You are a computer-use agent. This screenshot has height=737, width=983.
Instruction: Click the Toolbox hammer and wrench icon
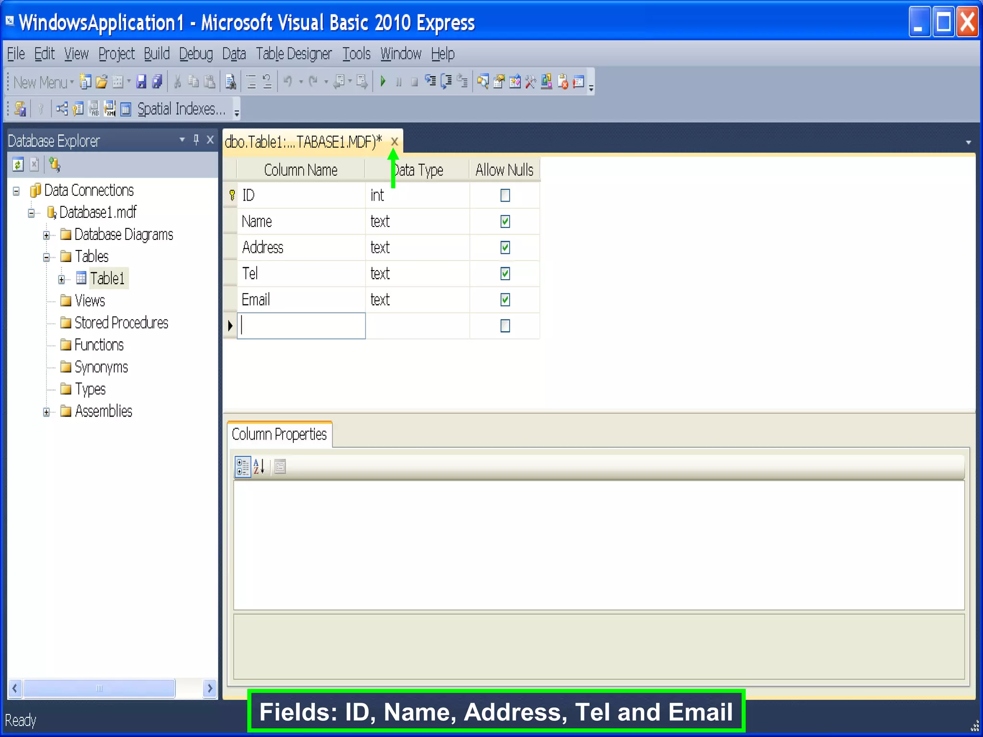pos(530,82)
